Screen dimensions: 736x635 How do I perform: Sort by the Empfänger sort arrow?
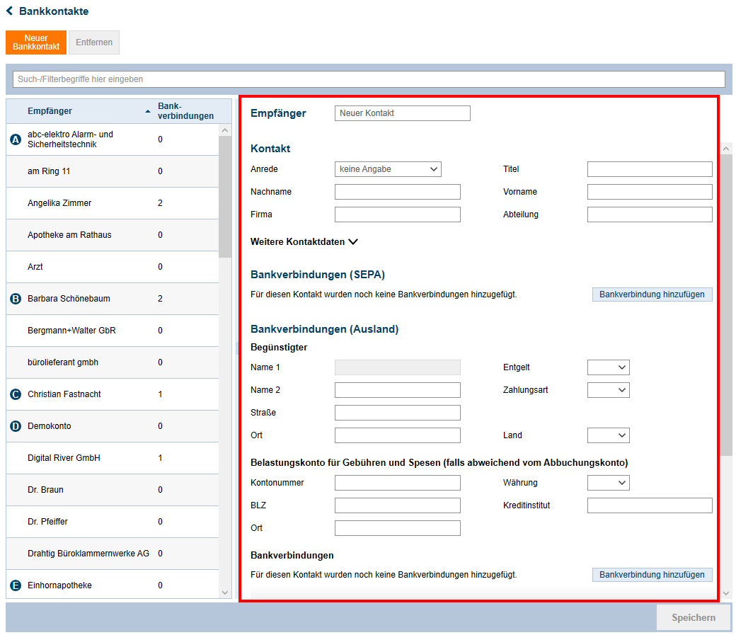(148, 111)
